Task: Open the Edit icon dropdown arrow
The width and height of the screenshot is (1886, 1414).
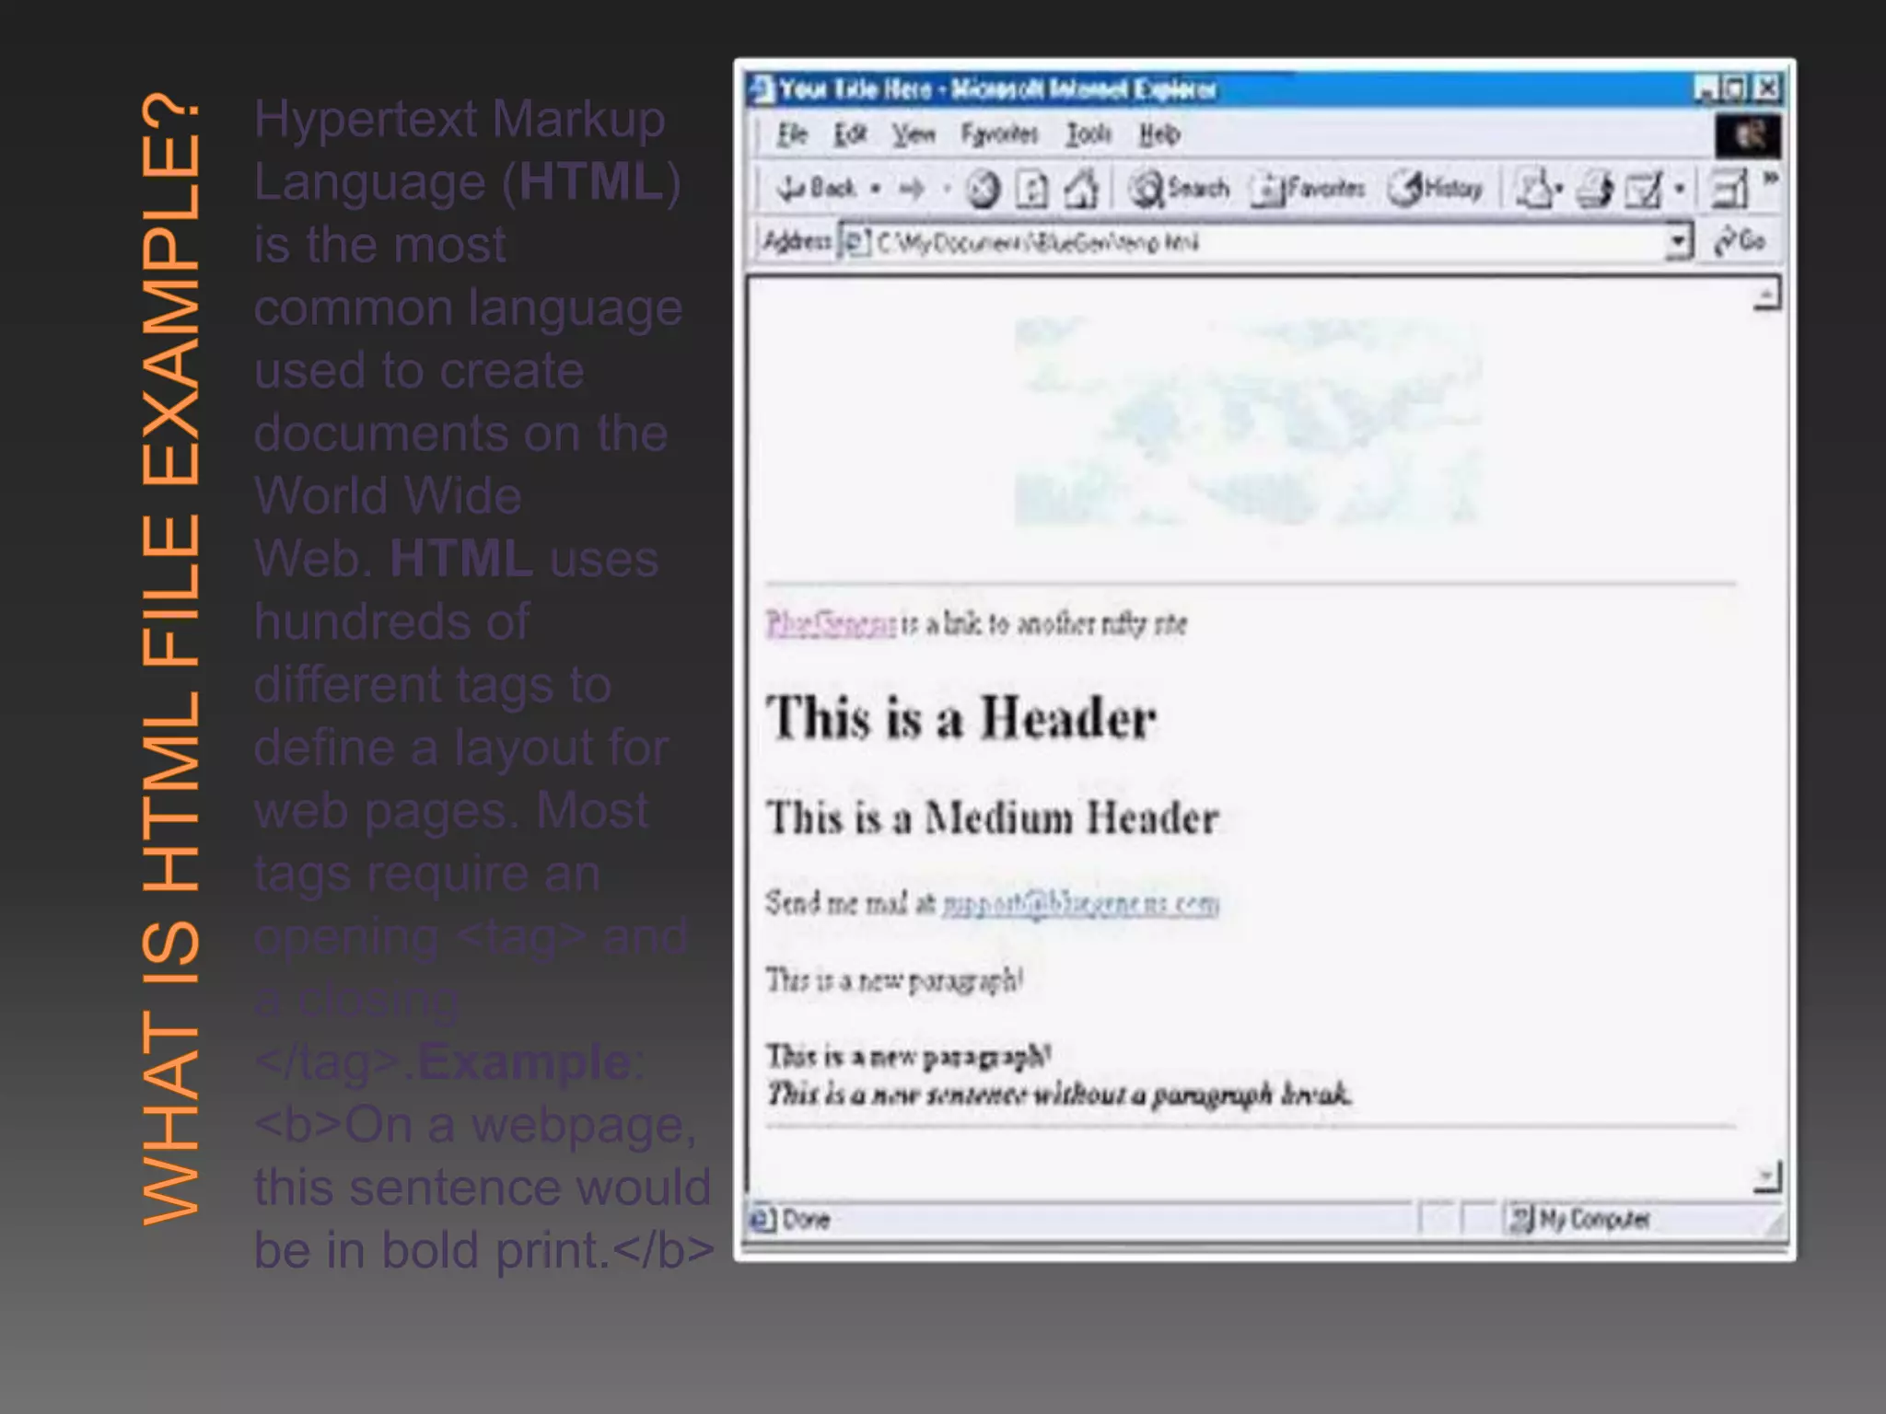Action: click(x=1679, y=189)
